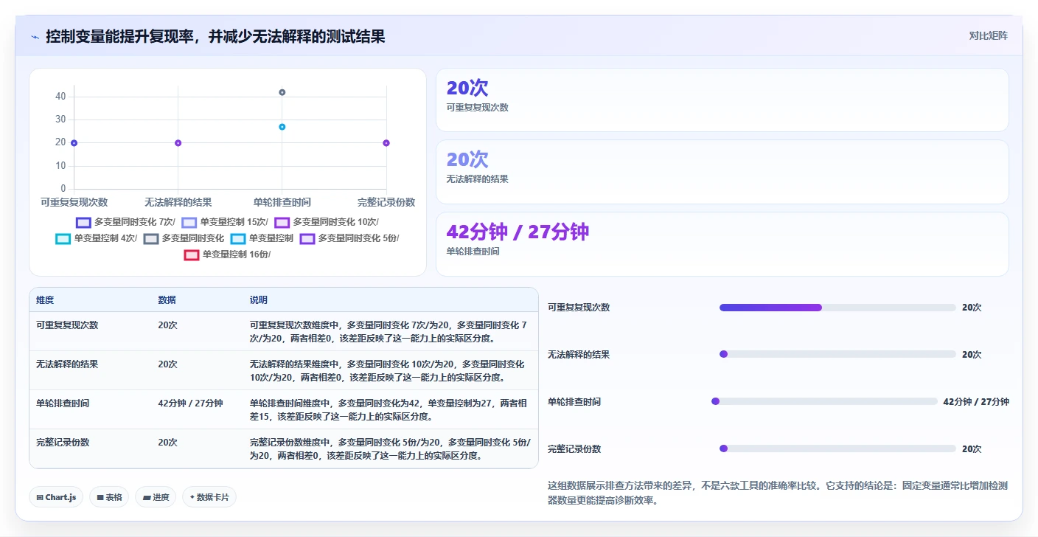This screenshot has height=537, width=1038.
Task: Click the 对比矩阵 label in the header
Action: [x=988, y=35]
